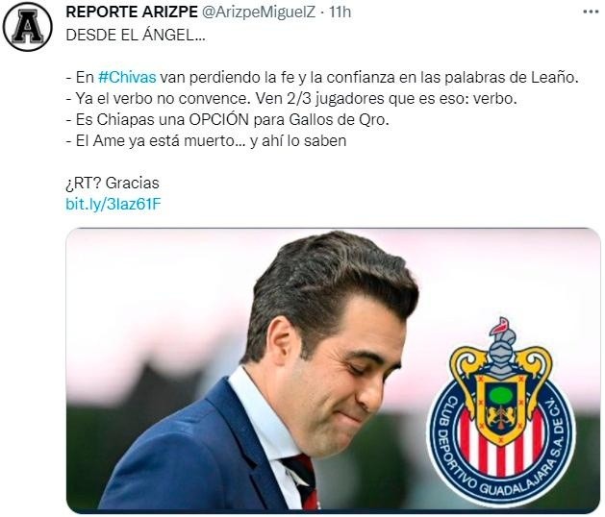
Task: Click the 'Es Chiapas una OPCIÓN' line
Action: [x=227, y=120]
